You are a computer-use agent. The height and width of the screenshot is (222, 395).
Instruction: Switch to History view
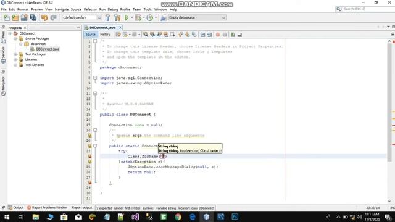coord(105,35)
